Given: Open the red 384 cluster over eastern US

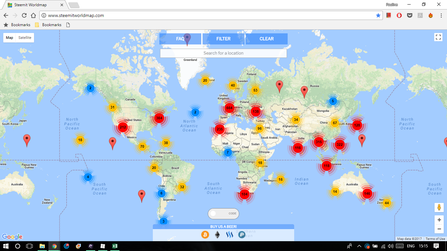Looking at the screenshot, I should click(x=159, y=118).
